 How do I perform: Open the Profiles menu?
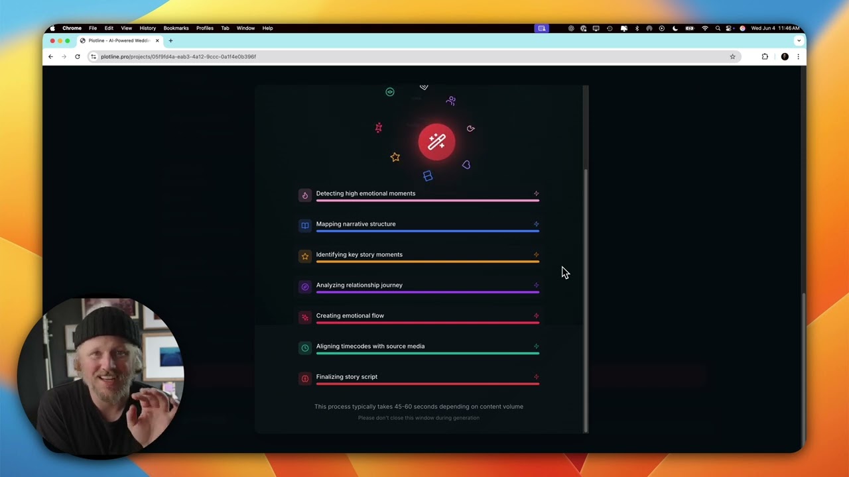click(x=205, y=28)
